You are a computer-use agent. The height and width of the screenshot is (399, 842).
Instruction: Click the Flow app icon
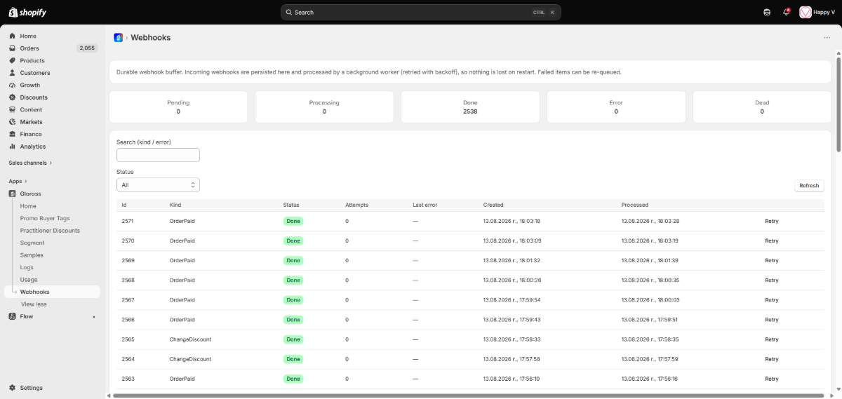(13, 316)
